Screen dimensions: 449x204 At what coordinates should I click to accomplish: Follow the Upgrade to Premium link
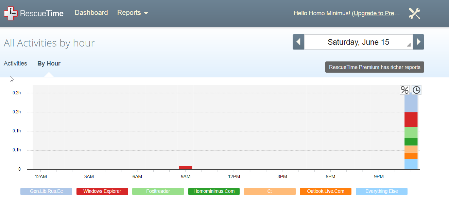coord(377,13)
